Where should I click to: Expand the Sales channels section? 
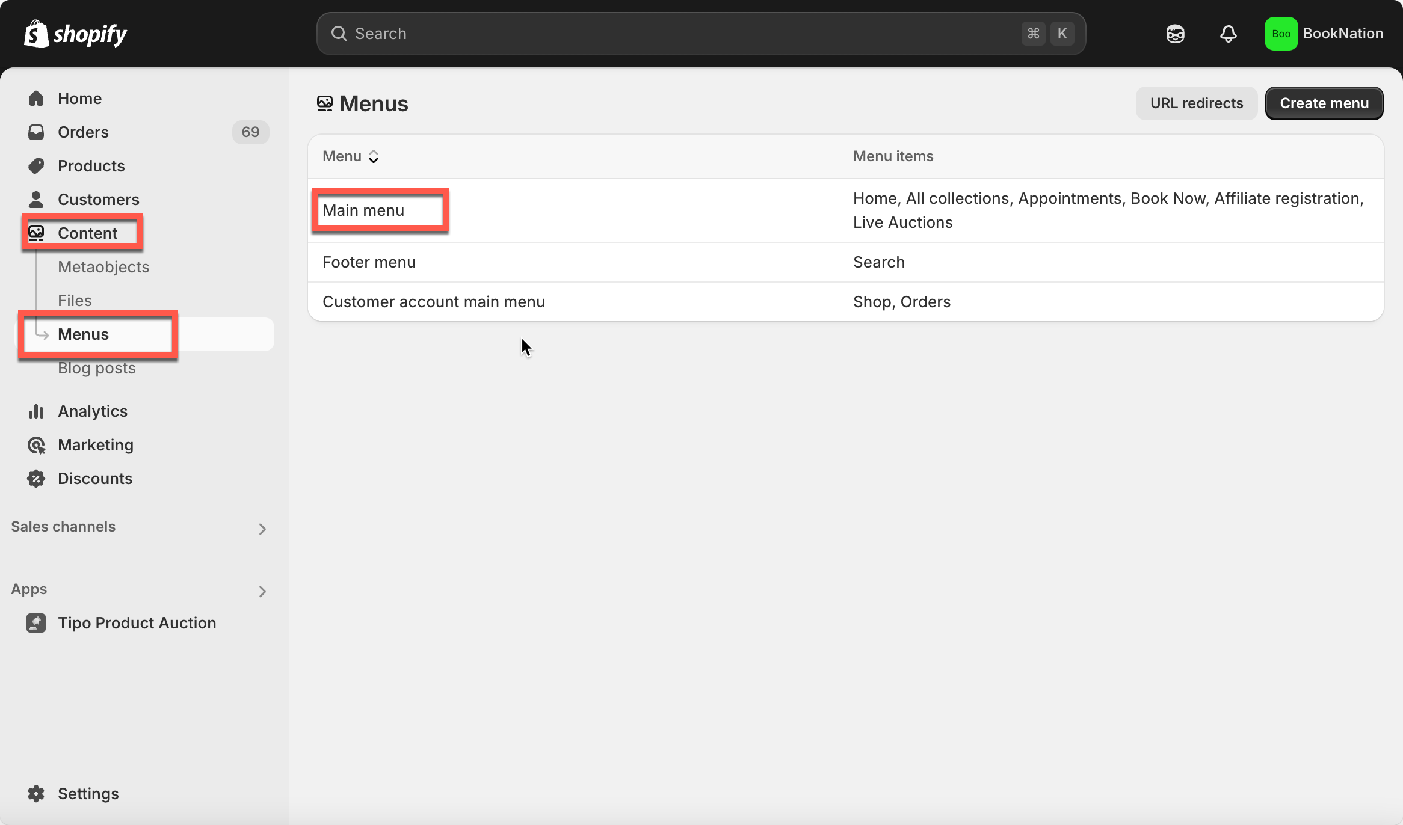(x=262, y=529)
